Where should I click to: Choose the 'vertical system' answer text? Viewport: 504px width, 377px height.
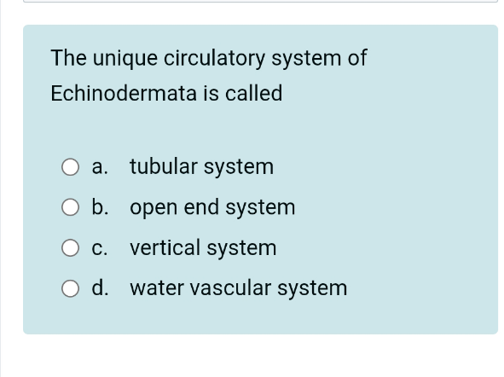point(203,248)
